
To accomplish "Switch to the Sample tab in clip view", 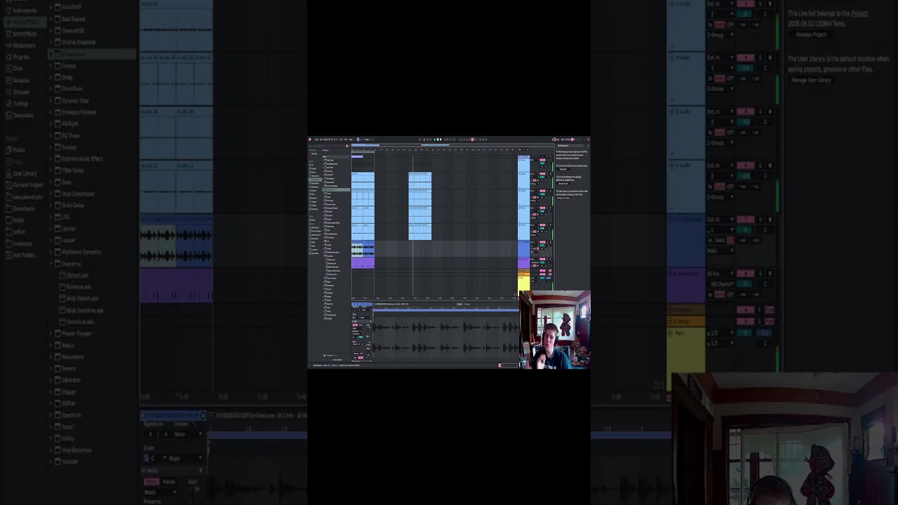I will [460, 304].
